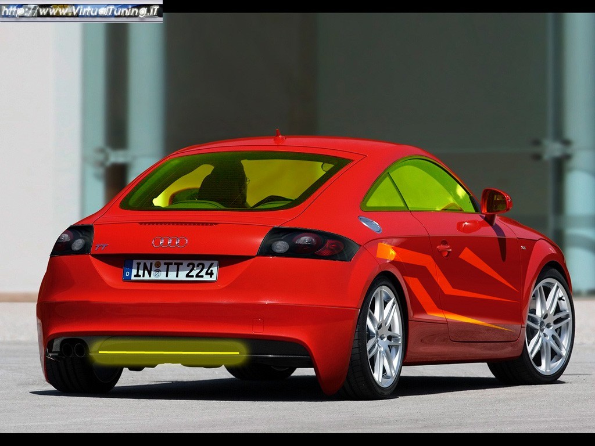Screen dimensions: 595x446
Task: Click the rear alloy wheel
Action: [x=384, y=336]
